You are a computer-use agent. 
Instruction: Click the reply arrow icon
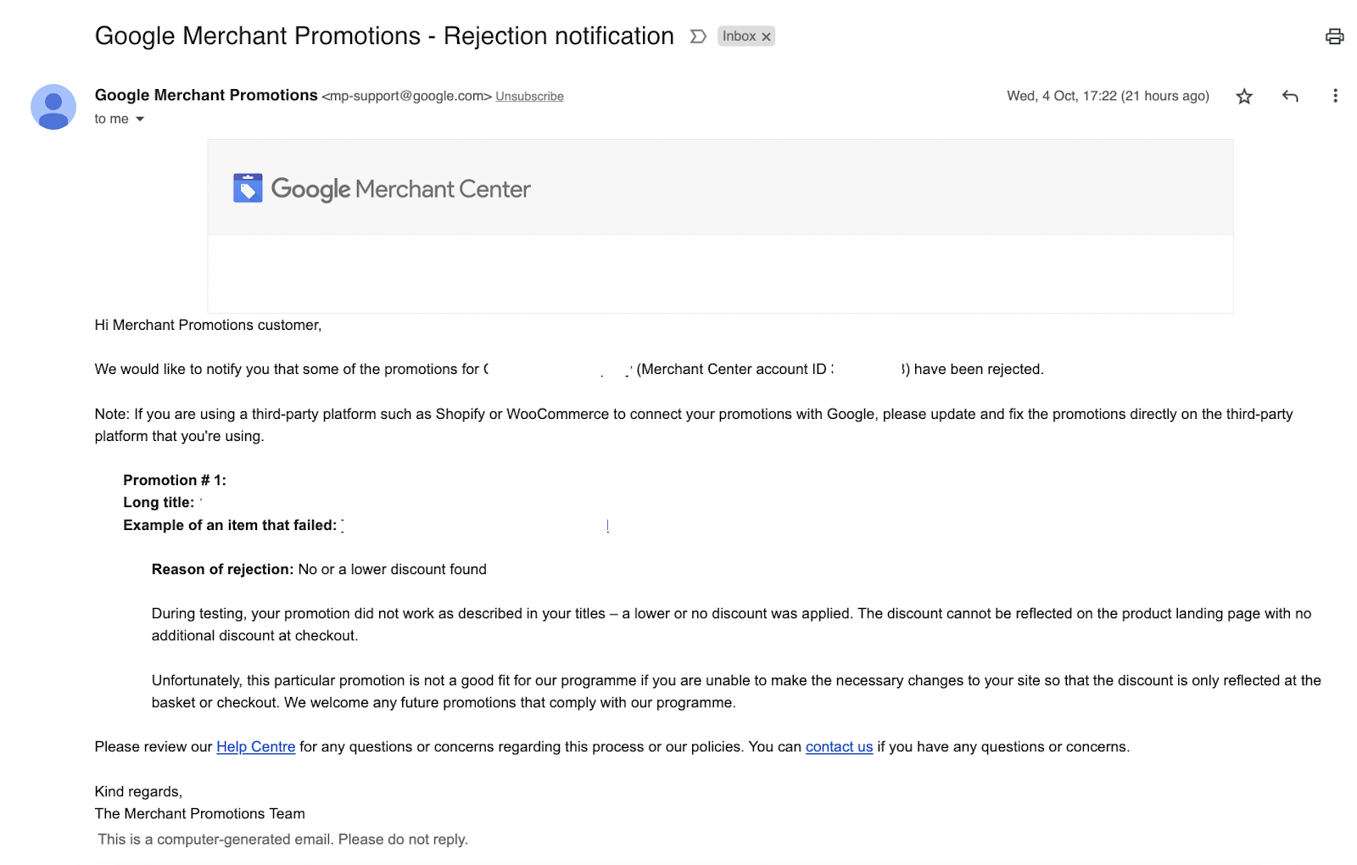1290,97
